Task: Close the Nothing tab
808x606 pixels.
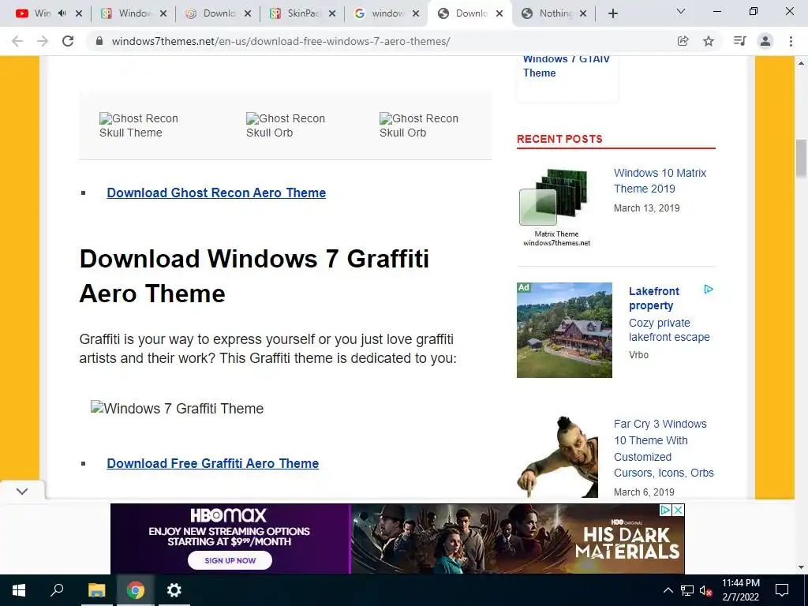Action: pos(583,14)
